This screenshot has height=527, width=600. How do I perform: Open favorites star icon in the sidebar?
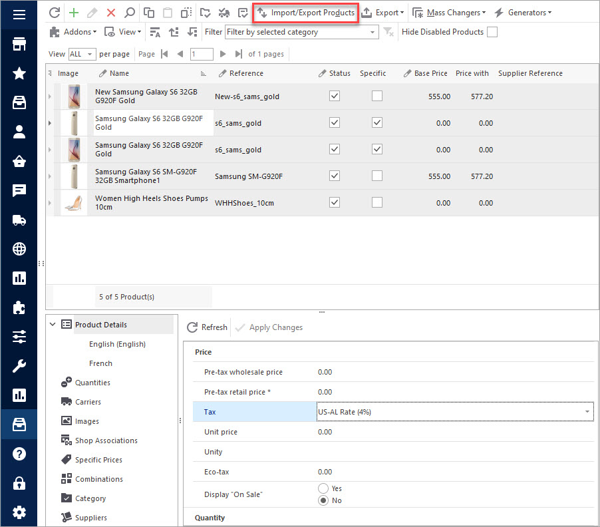pos(19,73)
